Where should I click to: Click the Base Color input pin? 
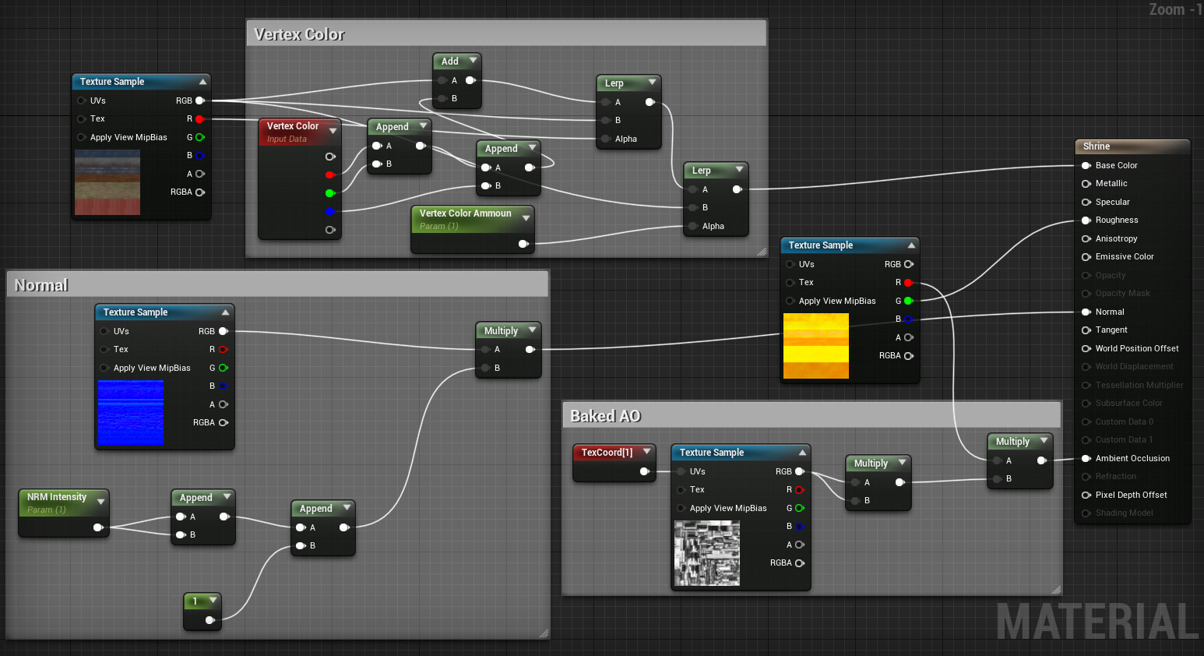pos(1086,165)
